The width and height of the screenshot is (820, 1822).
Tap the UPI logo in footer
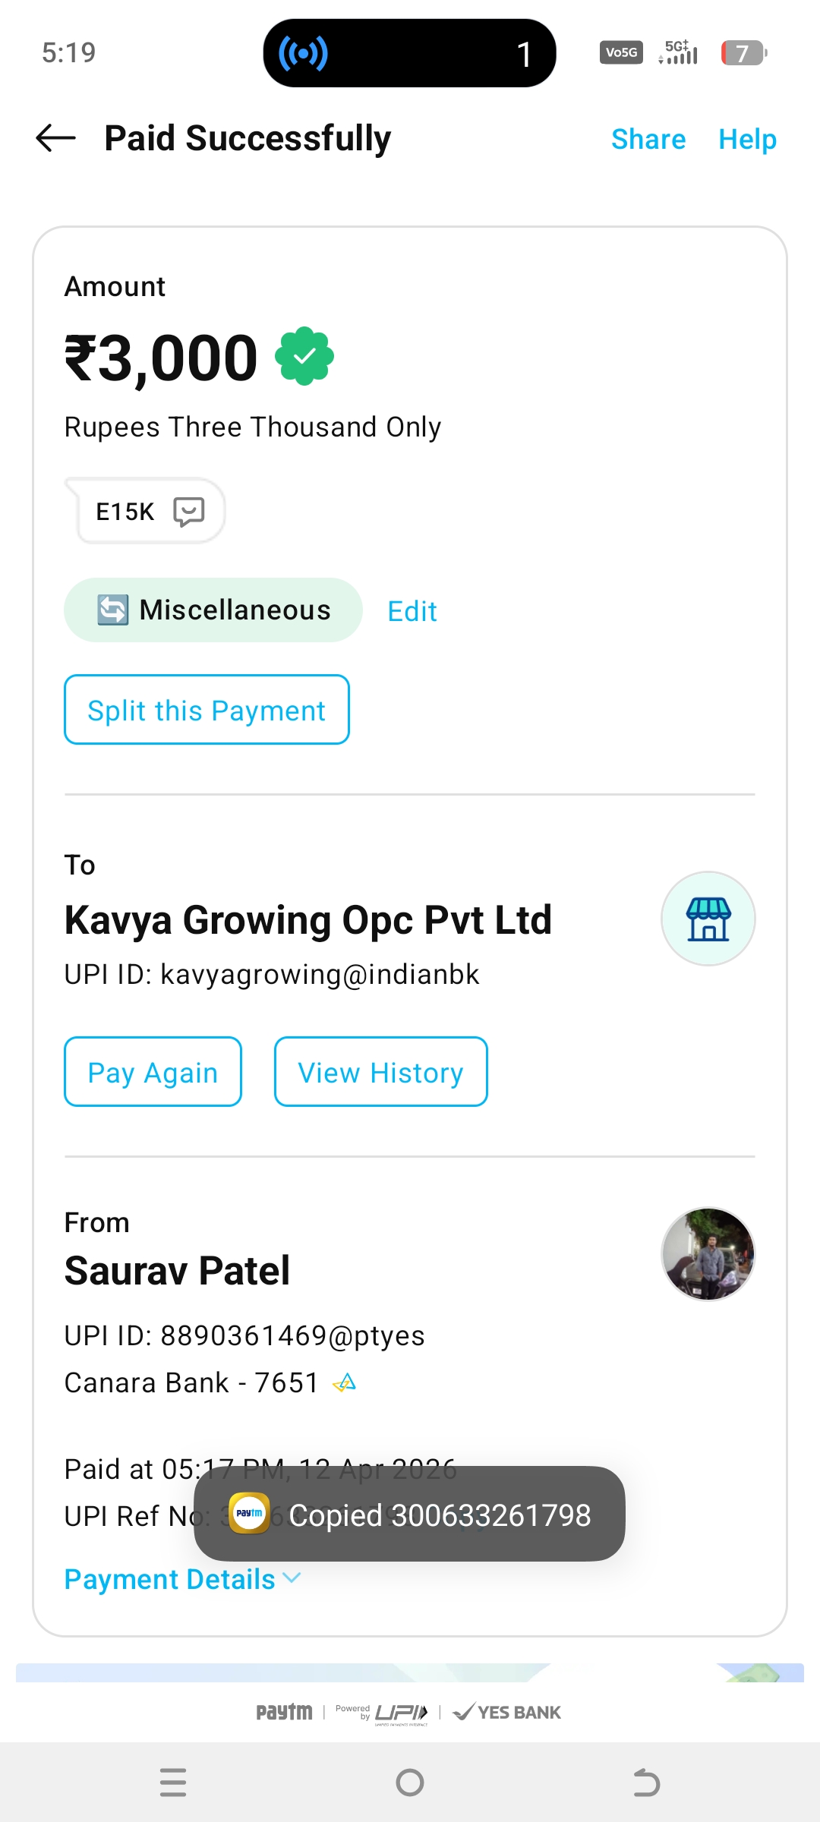coord(401,1713)
